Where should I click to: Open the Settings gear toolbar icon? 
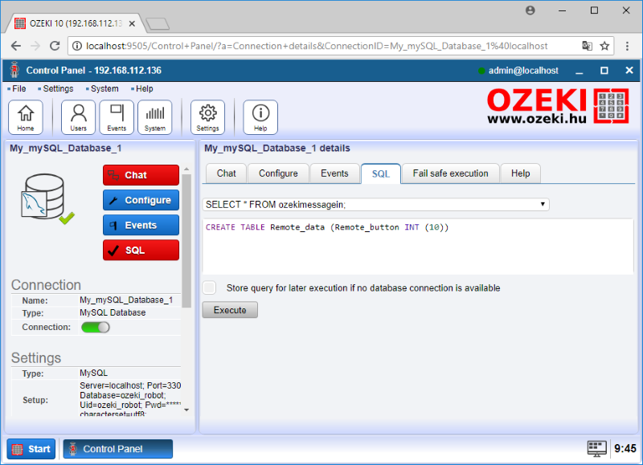coord(207,117)
